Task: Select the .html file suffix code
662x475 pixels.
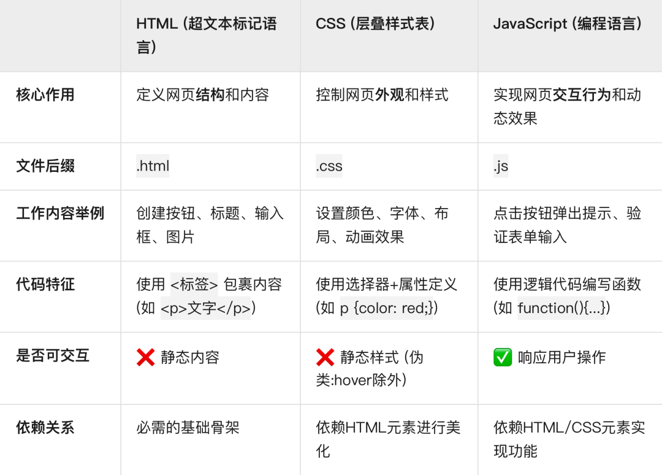Action: [x=153, y=166]
